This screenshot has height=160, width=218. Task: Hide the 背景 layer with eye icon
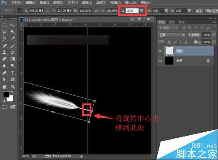point(160,60)
